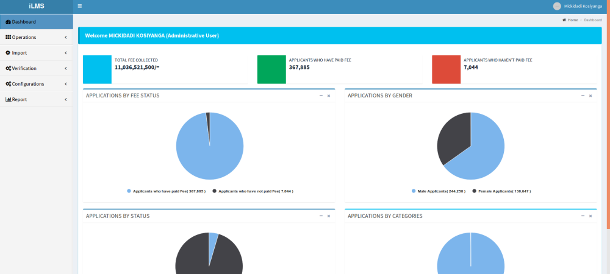Click the iLMS logo link
Screen dimensions: 610x274
(x=36, y=6)
